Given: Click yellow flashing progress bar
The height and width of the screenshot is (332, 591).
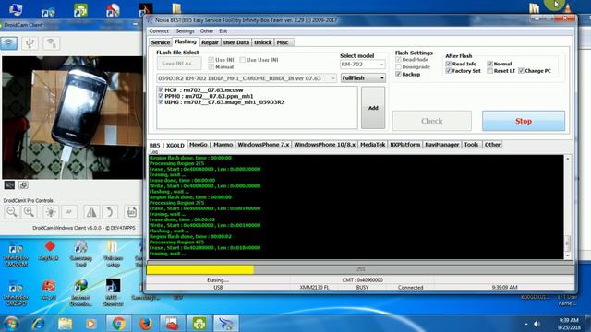Looking at the screenshot, I should (x=360, y=269).
